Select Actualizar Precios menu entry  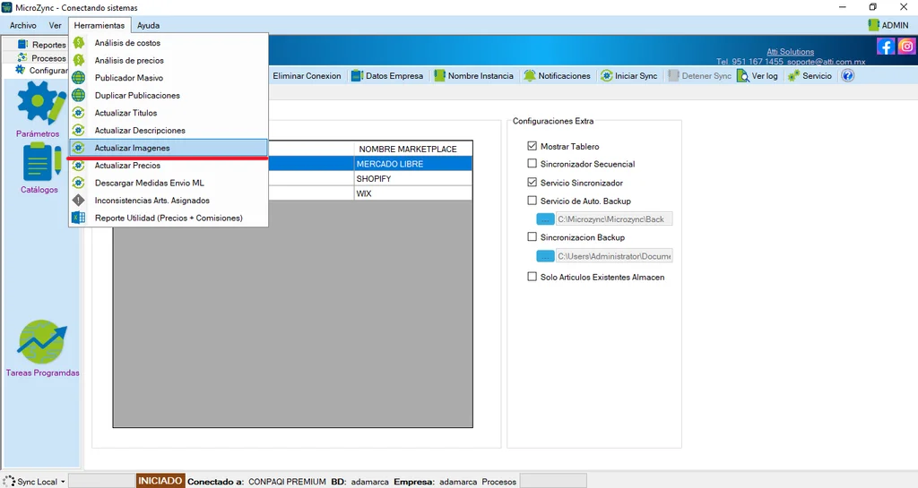tap(169, 166)
